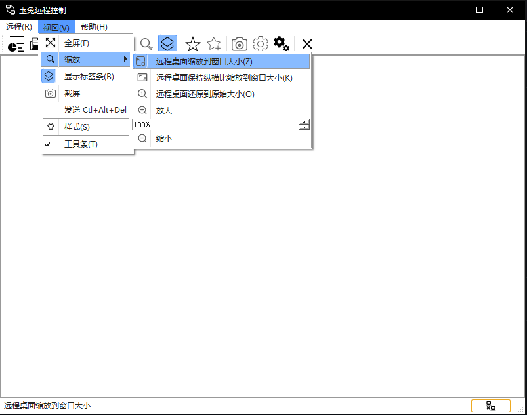
Task: Click the double-gear advanced settings icon
Action: (282, 44)
